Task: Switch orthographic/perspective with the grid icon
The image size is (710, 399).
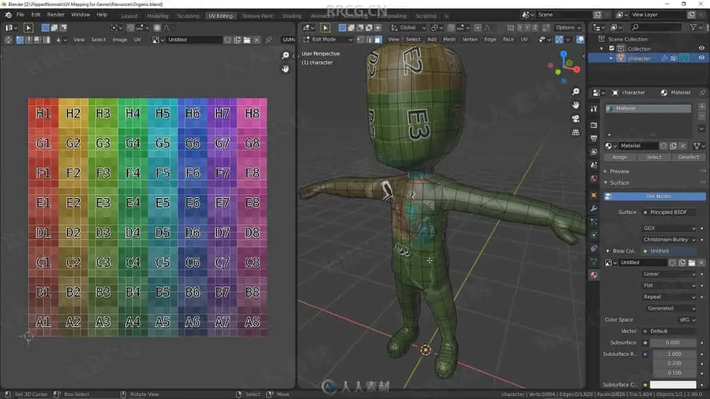Action: [576, 132]
